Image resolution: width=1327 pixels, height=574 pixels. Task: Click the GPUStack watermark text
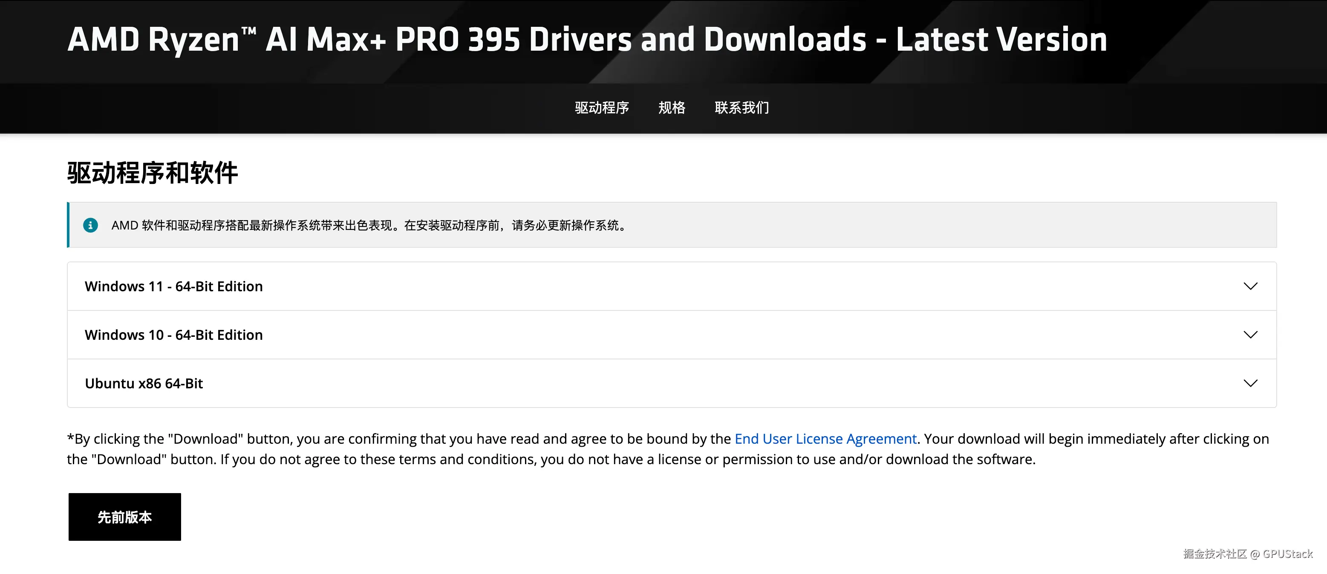(x=1287, y=554)
